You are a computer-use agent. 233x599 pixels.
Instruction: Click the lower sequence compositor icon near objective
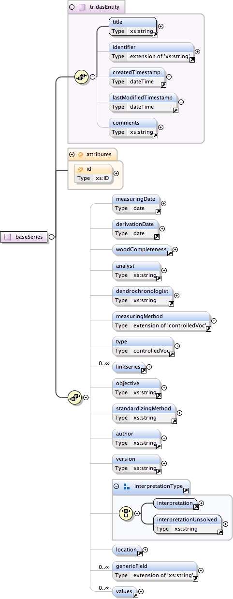[x=75, y=397]
